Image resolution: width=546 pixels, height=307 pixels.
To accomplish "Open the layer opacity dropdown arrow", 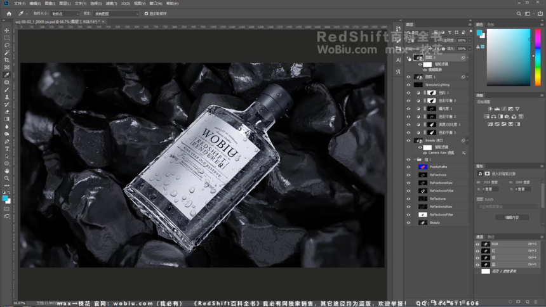I will click(x=470, y=41).
